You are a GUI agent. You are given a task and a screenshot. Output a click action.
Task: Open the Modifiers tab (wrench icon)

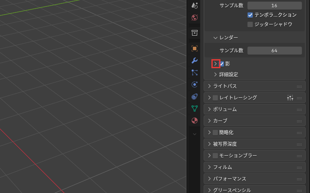coord(195,60)
